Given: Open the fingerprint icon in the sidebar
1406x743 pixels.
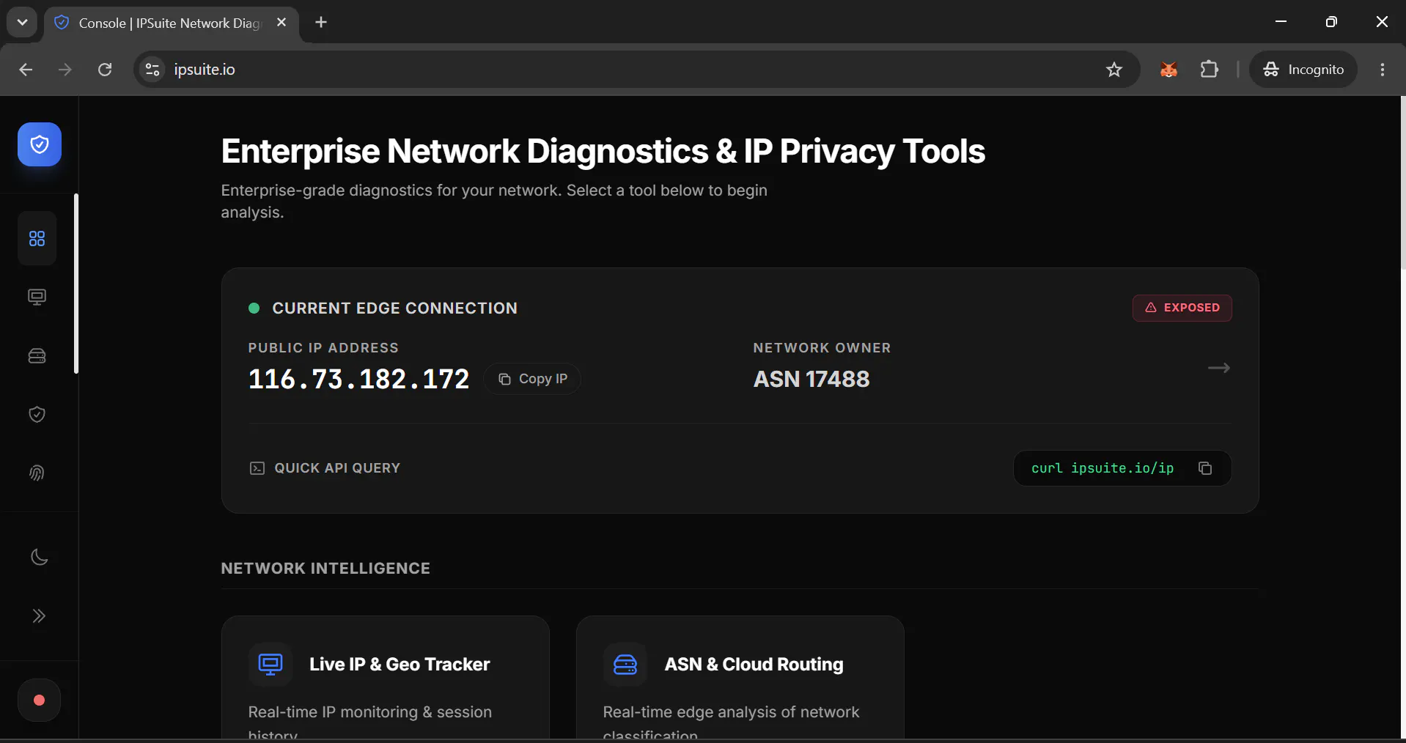Looking at the screenshot, I should click(37, 473).
